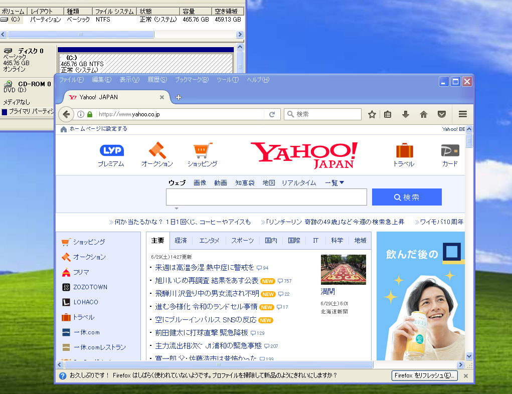Open Yahoo Shopping cart icon at top
Image resolution: width=512 pixels, height=394 pixels.
[203, 150]
